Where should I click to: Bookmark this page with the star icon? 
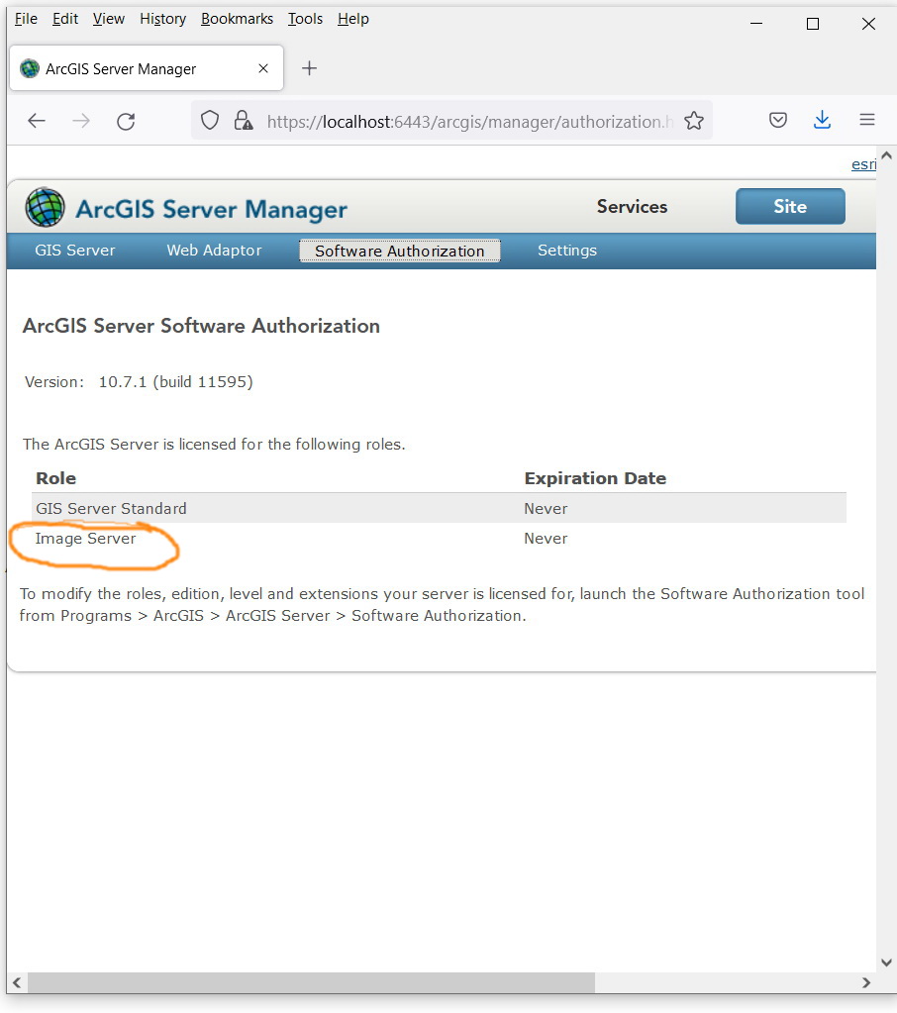pos(694,120)
